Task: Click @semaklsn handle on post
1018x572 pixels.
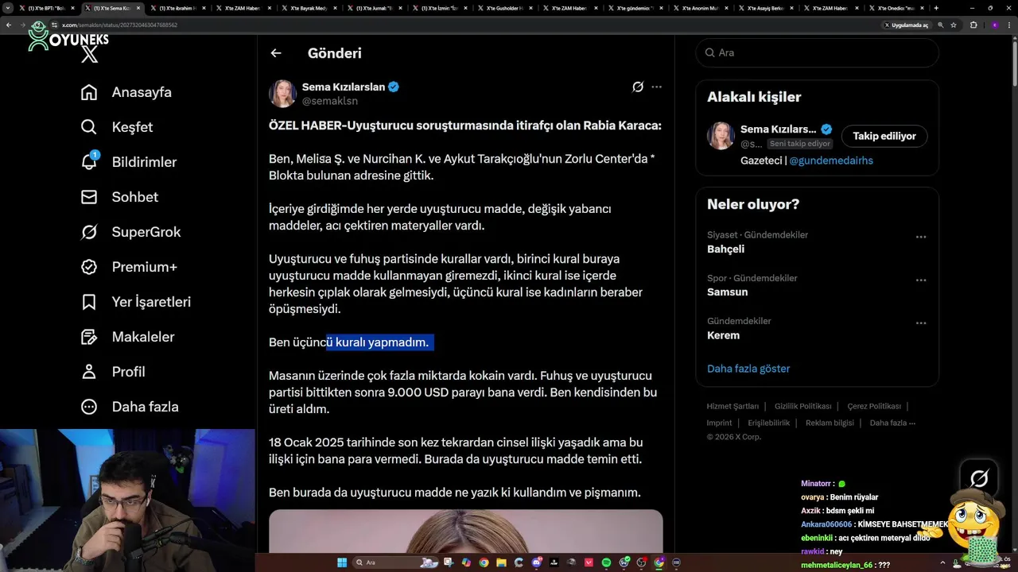Action: 329,101
